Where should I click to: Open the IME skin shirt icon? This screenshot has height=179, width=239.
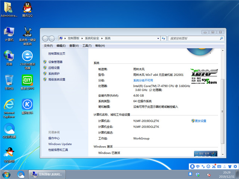(x=230, y=167)
